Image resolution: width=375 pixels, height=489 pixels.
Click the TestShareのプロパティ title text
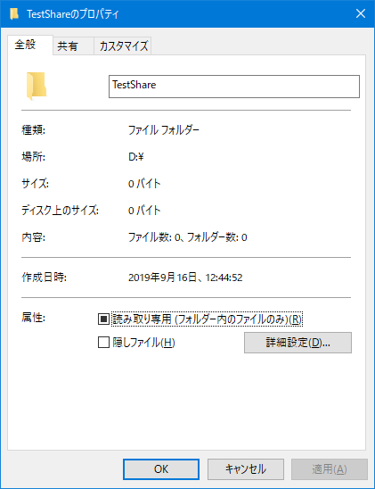pyautogui.click(x=73, y=14)
